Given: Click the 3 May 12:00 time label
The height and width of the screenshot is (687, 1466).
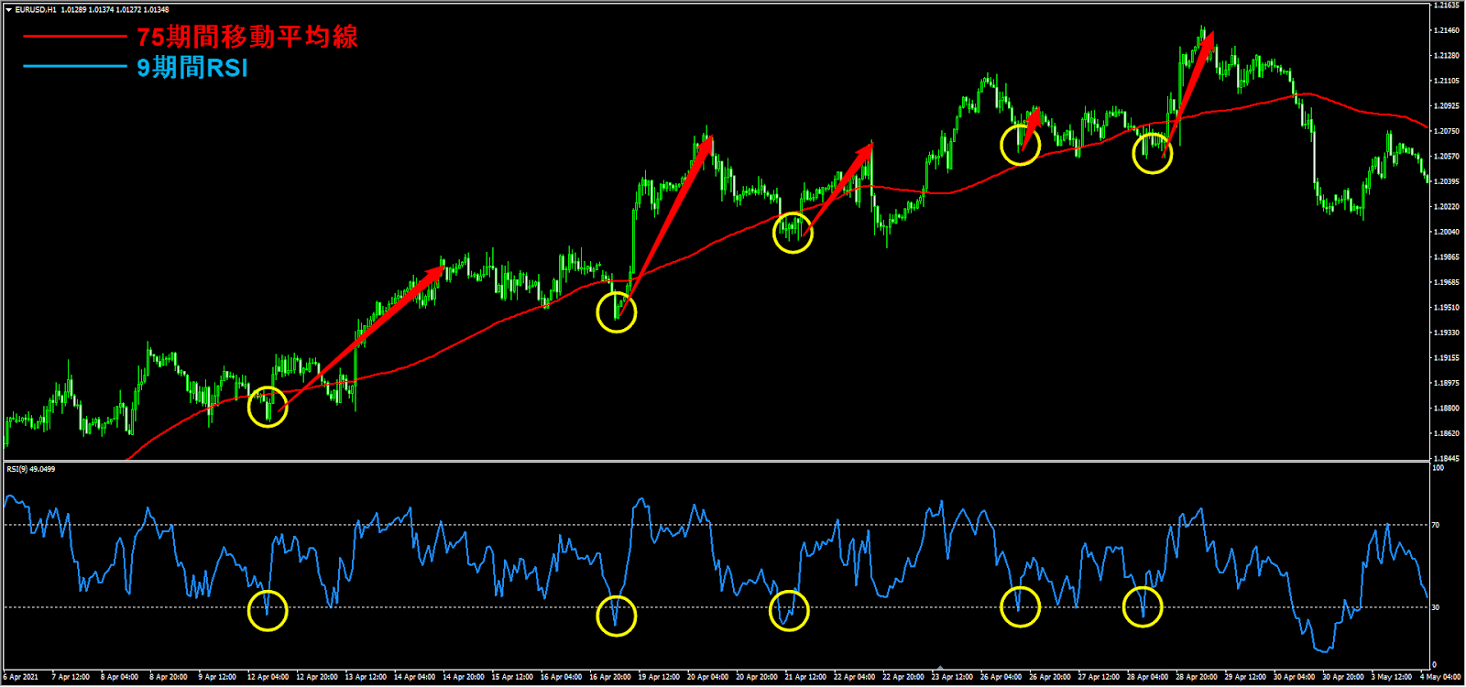Looking at the screenshot, I should tap(1391, 677).
